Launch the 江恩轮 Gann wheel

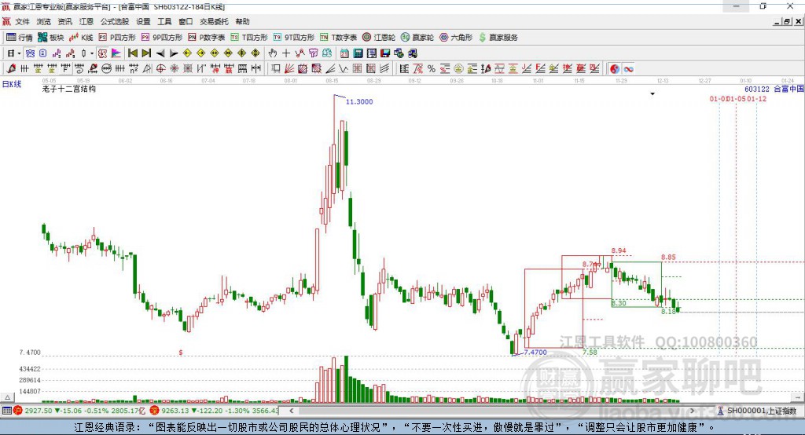pos(379,38)
